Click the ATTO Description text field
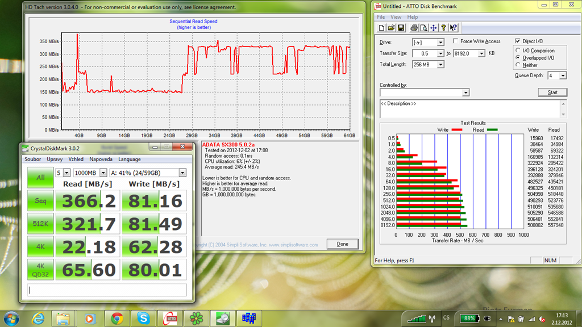582x327 pixels. click(x=469, y=108)
